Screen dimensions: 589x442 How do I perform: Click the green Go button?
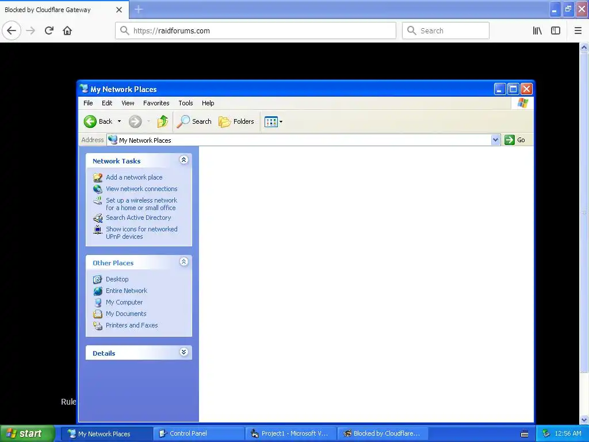tap(515, 140)
